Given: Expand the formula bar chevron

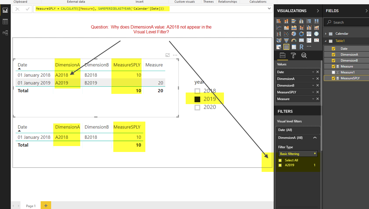Looking at the screenshot, I should coord(270,9).
